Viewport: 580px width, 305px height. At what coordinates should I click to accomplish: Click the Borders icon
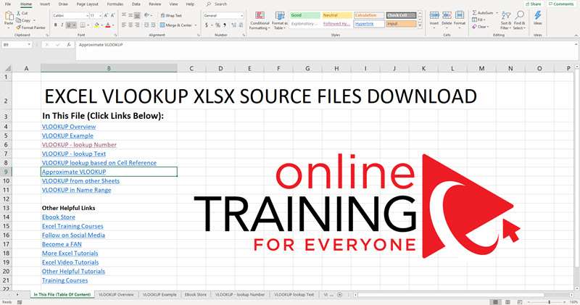click(x=82, y=25)
